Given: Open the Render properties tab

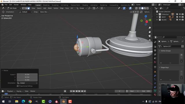Looking at the screenshot, I should pyautogui.click(x=155, y=47).
